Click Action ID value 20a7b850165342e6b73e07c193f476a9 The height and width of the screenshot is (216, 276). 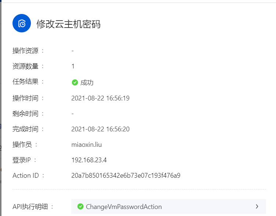tap(126, 176)
